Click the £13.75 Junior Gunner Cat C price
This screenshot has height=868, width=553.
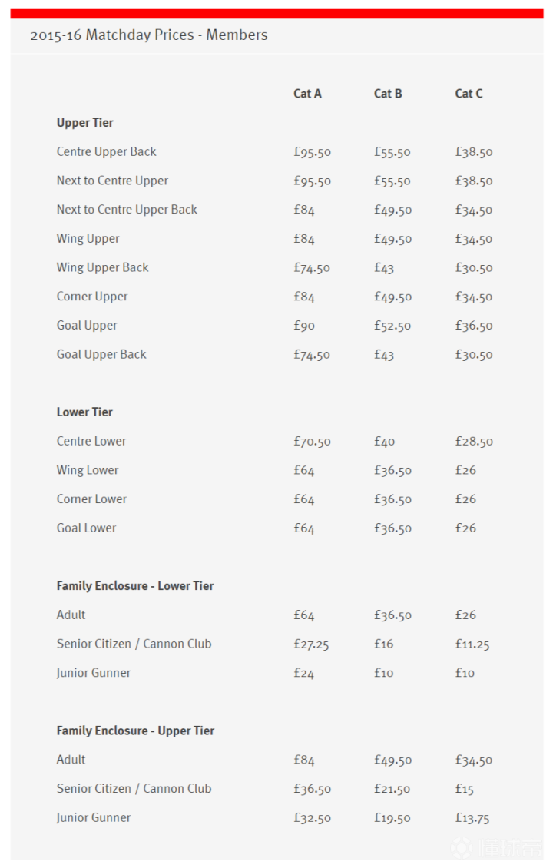tap(472, 818)
